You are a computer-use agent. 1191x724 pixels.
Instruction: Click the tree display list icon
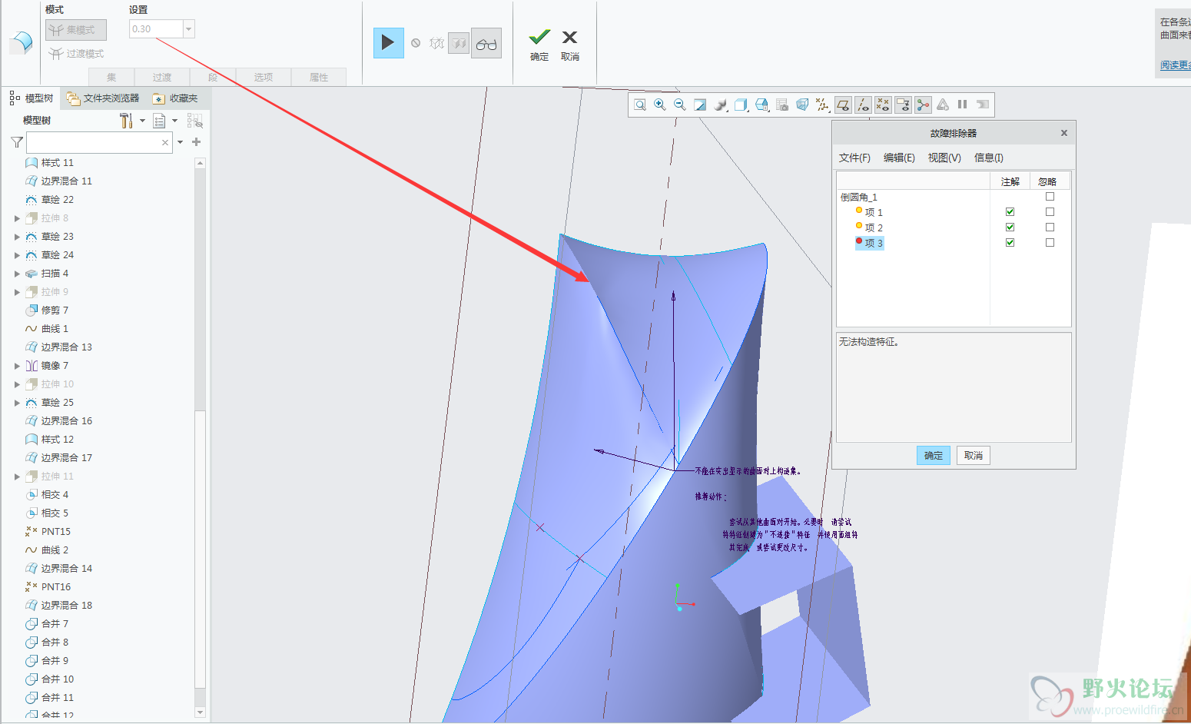pos(159,121)
